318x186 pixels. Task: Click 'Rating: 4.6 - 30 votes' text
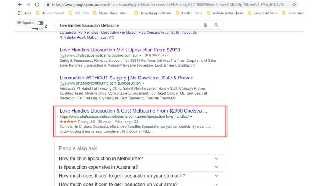[95, 122]
